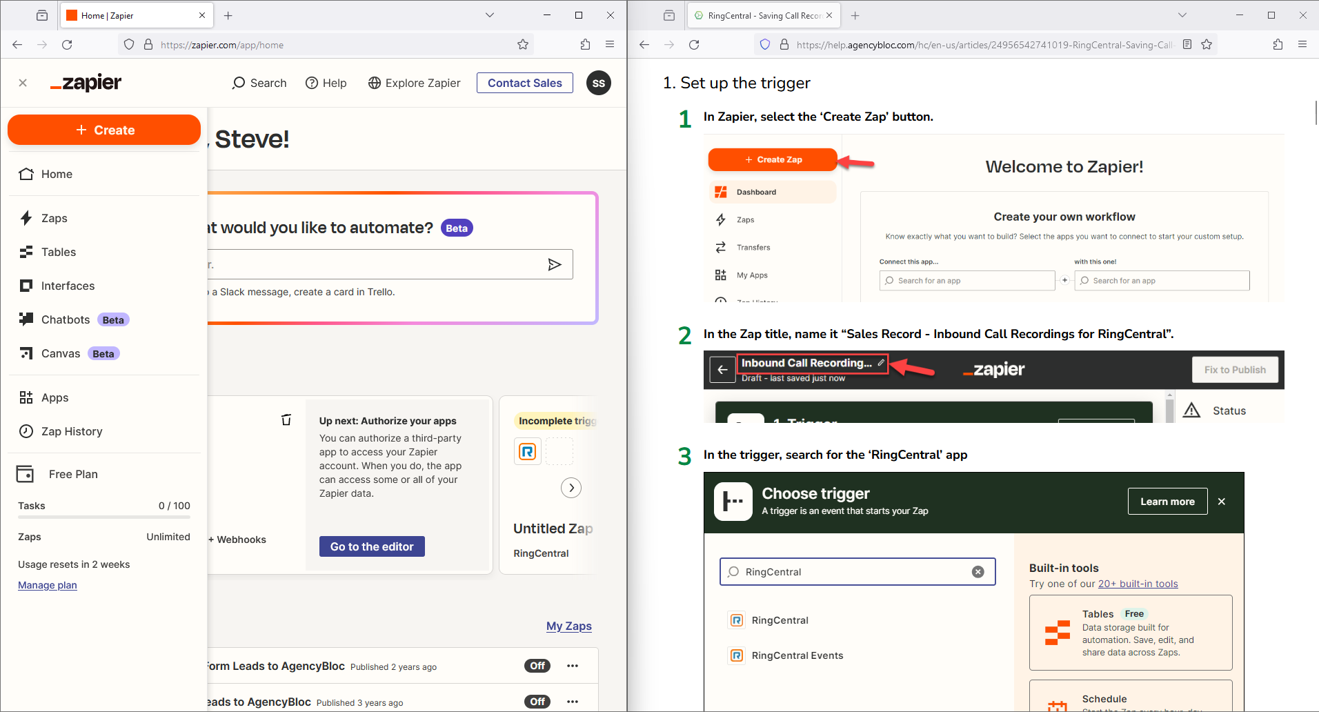Open the My Zaps link
The height and width of the screenshot is (712, 1319).
pyautogui.click(x=569, y=626)
